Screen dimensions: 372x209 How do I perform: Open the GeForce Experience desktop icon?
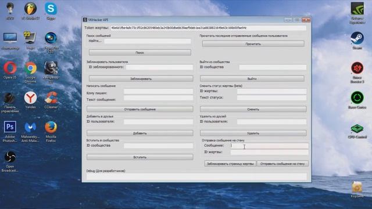[357, 9]
